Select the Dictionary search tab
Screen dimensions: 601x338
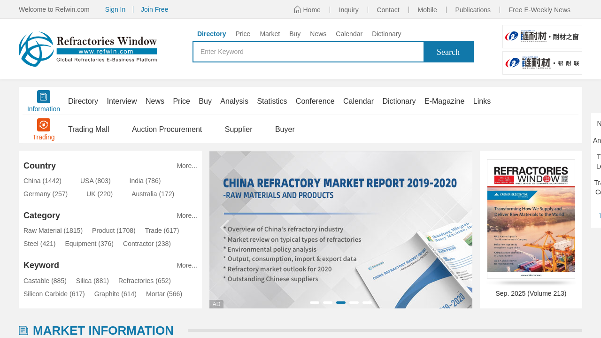pyautogui.click(x=386, y=34)
